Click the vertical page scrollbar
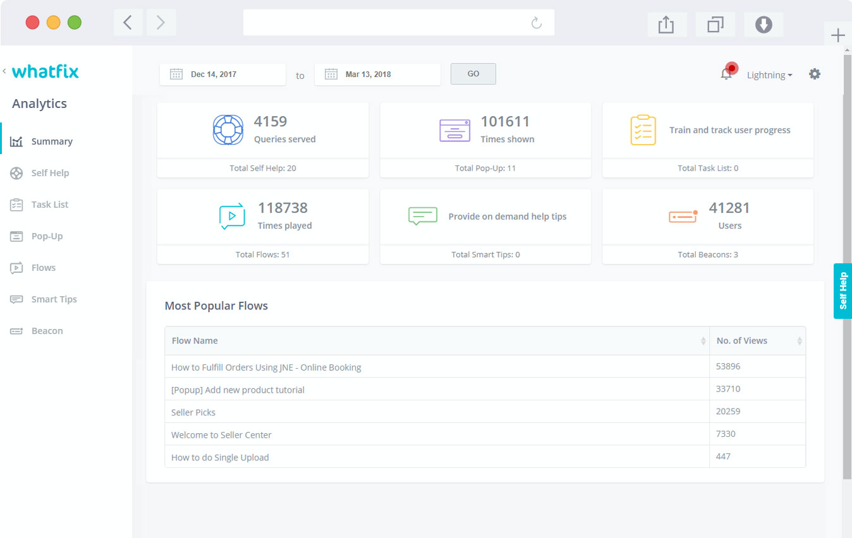This screenshot has height=538, width=852. [x=847, y=265]
